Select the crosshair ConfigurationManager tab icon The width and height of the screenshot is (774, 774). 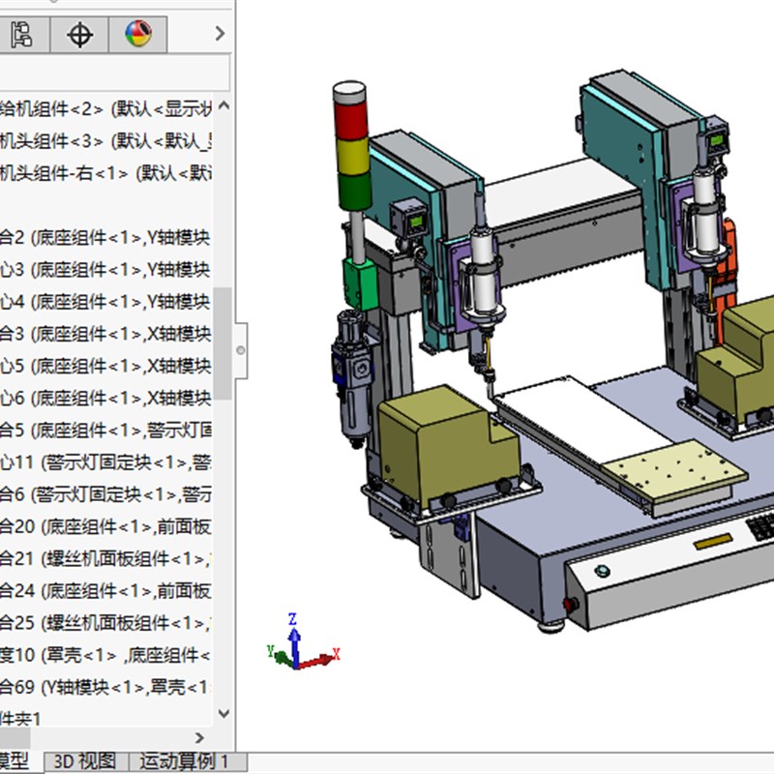[78, 35]
